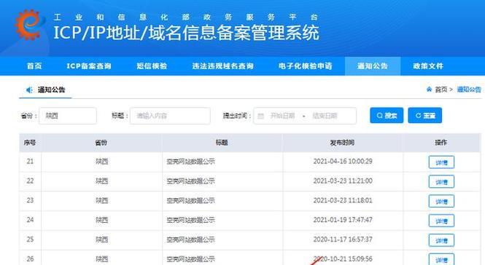The width and height of the screenshot is (485, 265).
Task: Click 通知公告 link in breadcrumb
Action: 469,90
